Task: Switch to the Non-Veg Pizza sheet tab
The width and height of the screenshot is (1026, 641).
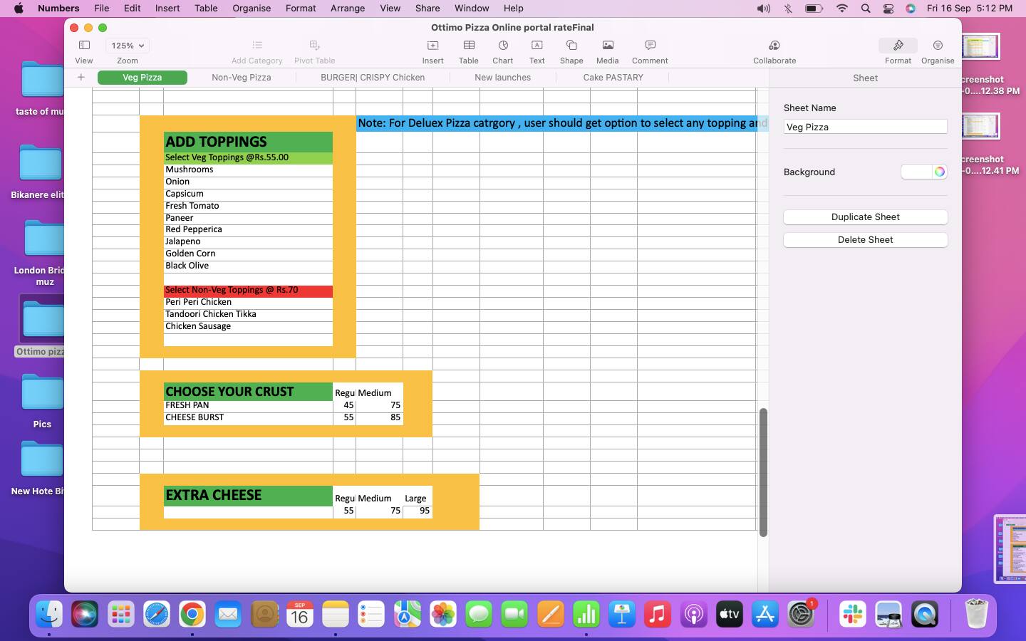Action: pos(241,78)
